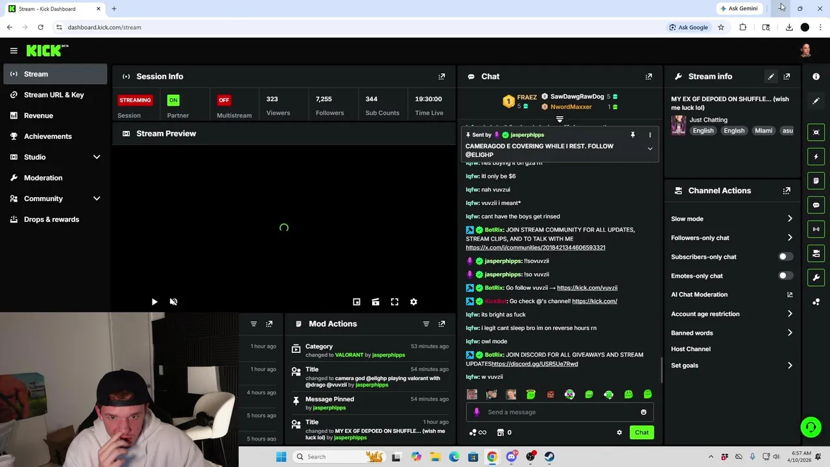The width and height of the screenshot is (830, 467).
Task: Open stream preview settings gear
Action: pyautogui.click(x=414, y=302)
